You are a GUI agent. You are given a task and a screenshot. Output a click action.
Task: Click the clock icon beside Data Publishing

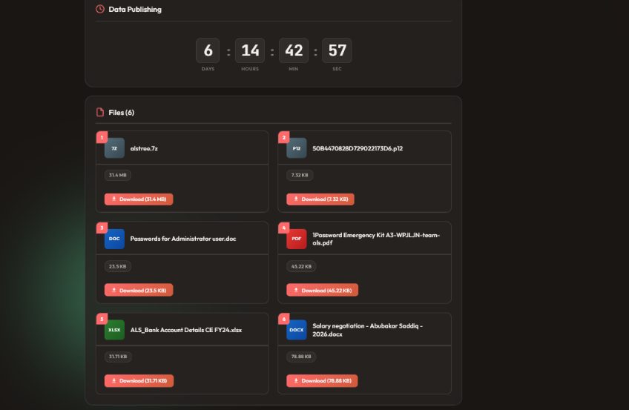coord(100,9)
